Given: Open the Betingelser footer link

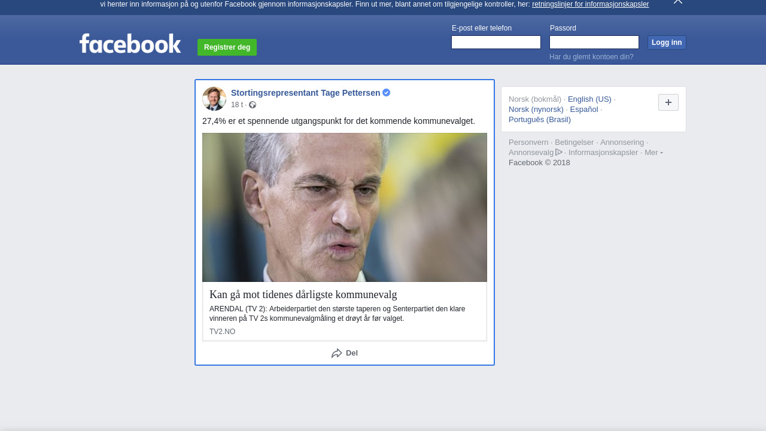Looking at the screenshot, I should tap(574, 142).
